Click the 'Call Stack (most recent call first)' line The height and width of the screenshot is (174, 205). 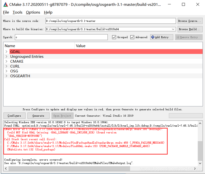click(30, 139)
